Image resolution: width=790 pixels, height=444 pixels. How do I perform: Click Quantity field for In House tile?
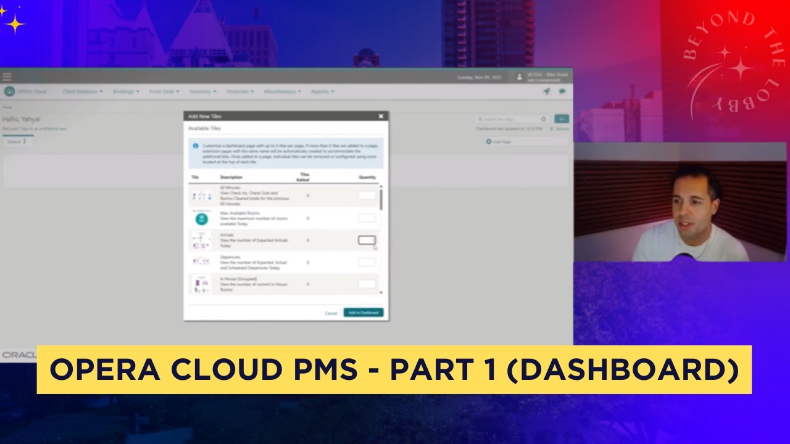367,284
